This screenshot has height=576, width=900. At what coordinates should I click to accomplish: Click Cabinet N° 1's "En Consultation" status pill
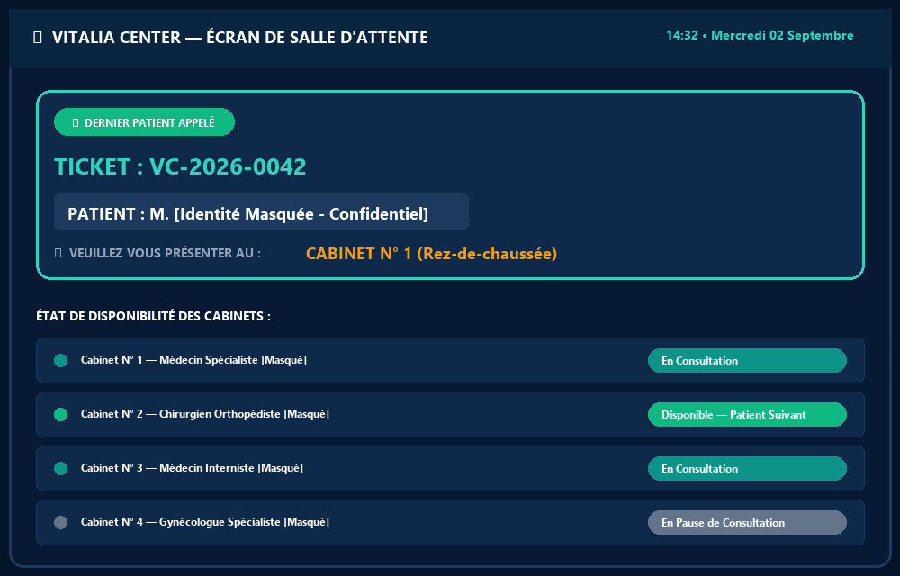click(x=747, y=360)
